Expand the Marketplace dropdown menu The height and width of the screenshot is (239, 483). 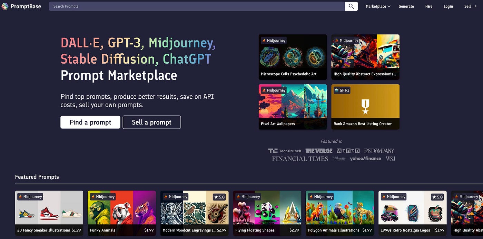click(378, 6)
